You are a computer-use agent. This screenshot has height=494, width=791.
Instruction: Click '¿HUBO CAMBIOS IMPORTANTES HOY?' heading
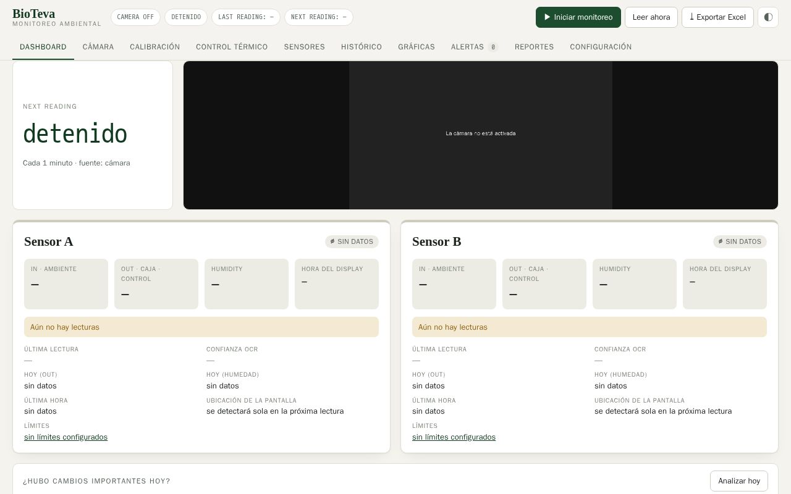click(x=96, y=481)
